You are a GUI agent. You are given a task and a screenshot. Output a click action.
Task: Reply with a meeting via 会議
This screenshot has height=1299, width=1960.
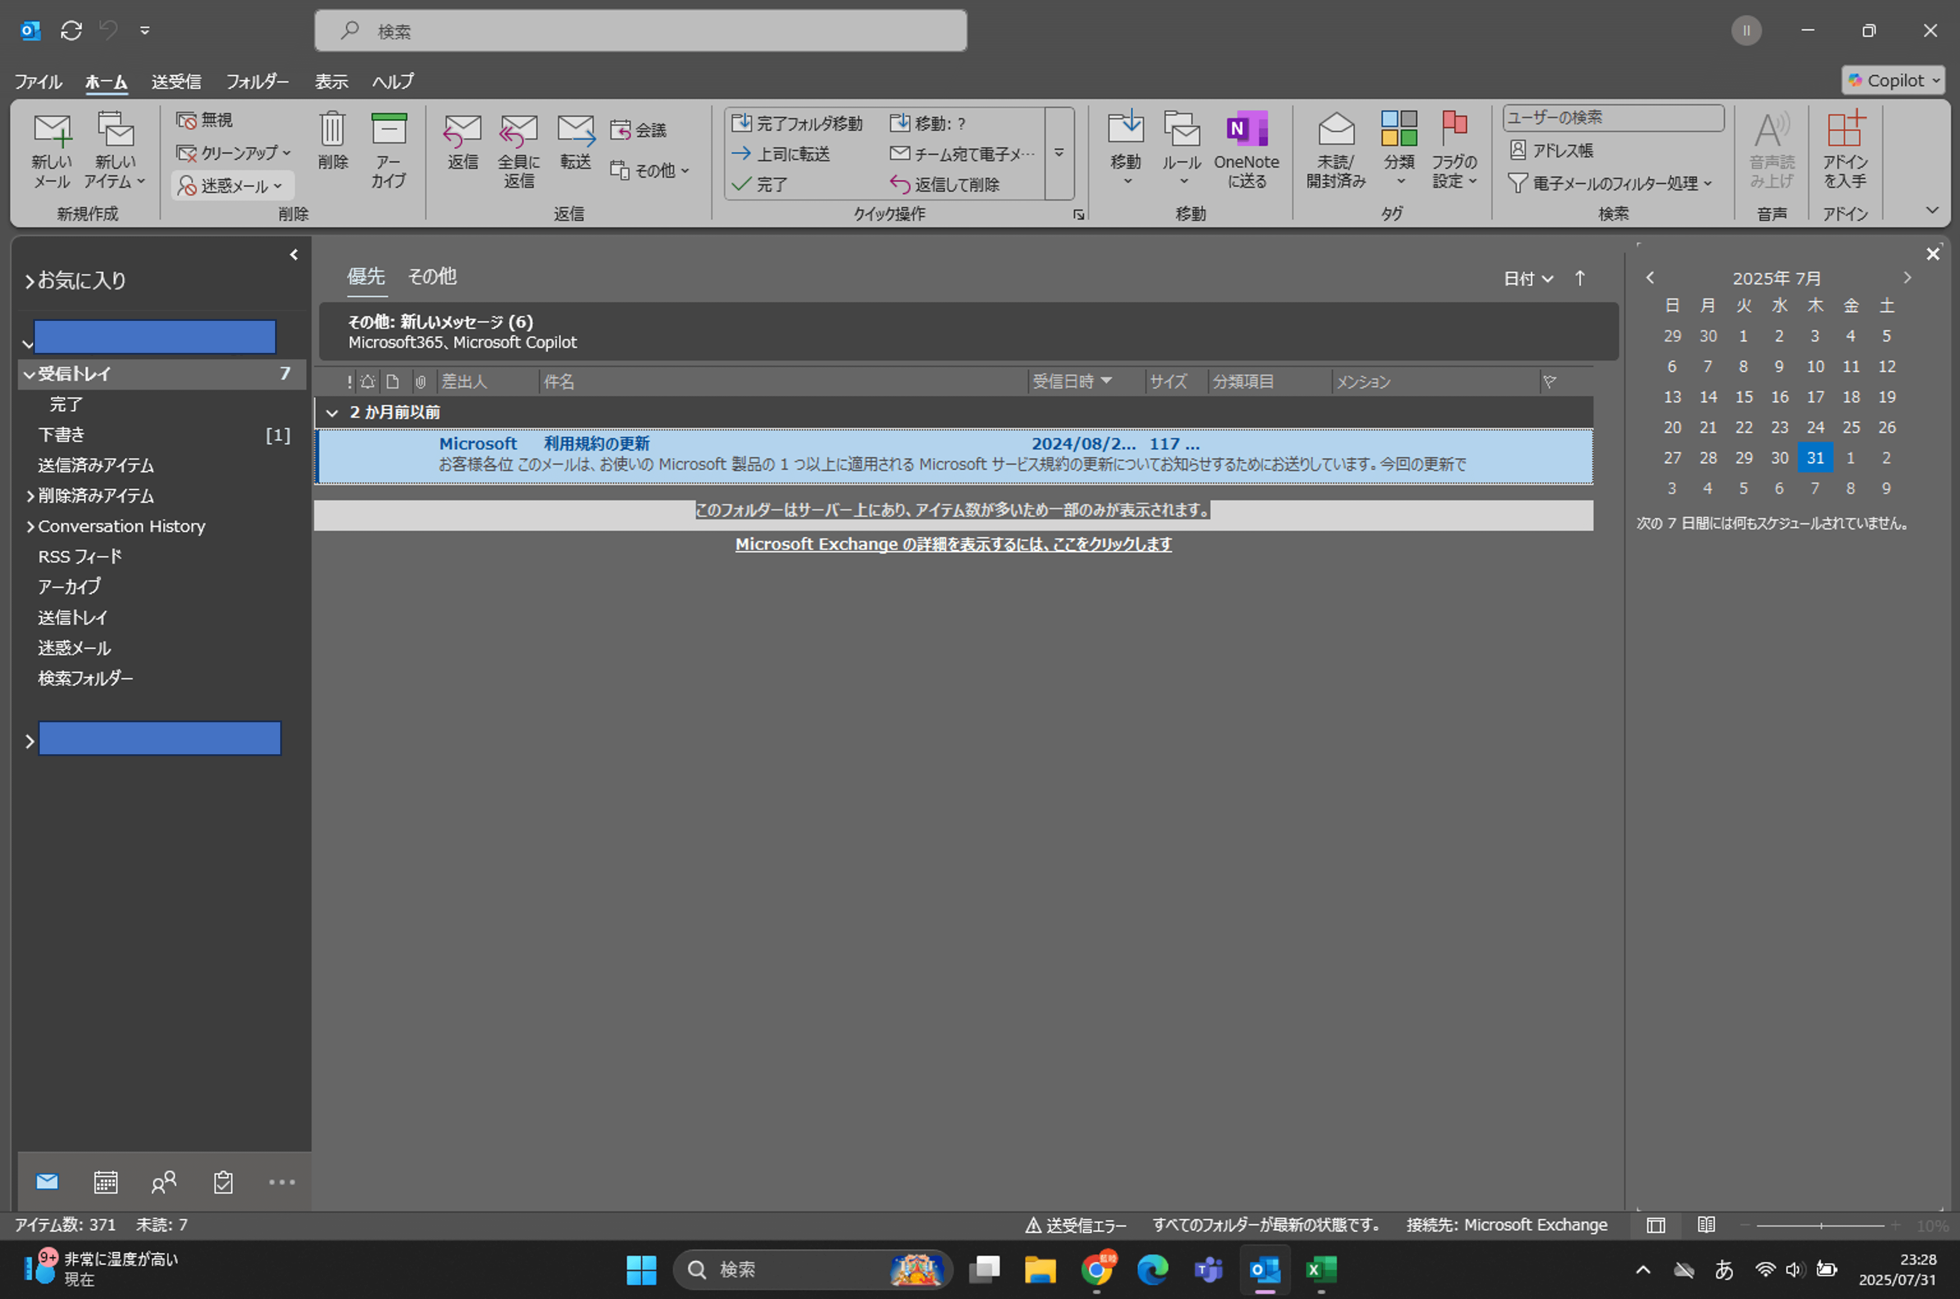[639, 130]
